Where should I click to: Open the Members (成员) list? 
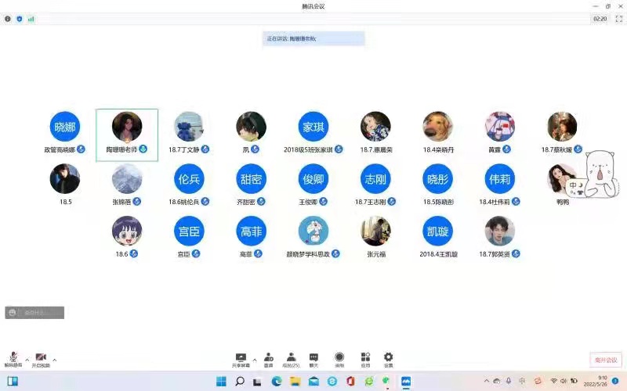[x=291, y=358]
